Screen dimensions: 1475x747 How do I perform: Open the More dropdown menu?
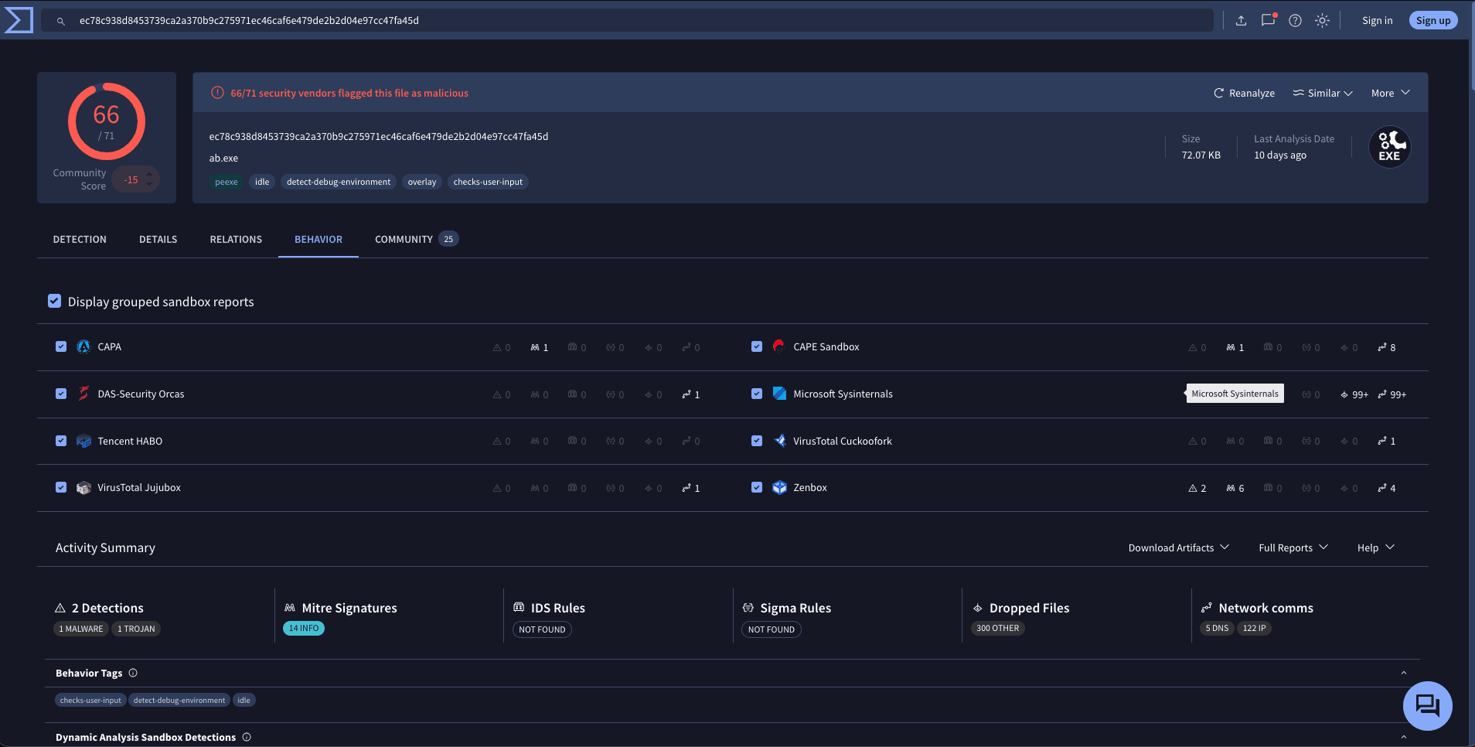click(1391, 93)
